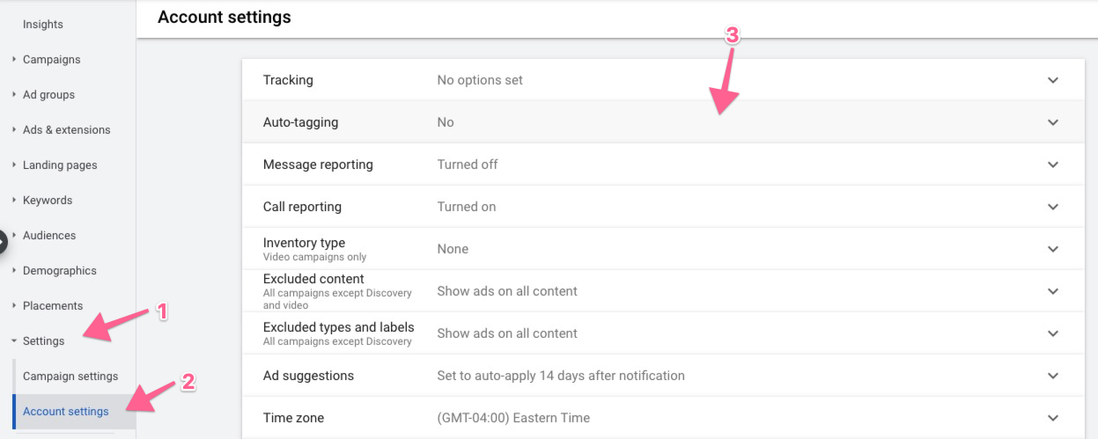Screen dimensions: 1098x439
Task: Click the dark sidebar collapse arrow icon
Action: pyautogui.click(x=3, y=241)
